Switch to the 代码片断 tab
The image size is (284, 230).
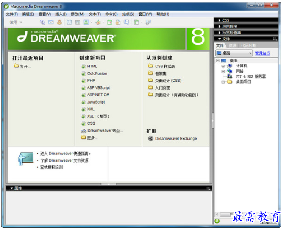point(248,45)
